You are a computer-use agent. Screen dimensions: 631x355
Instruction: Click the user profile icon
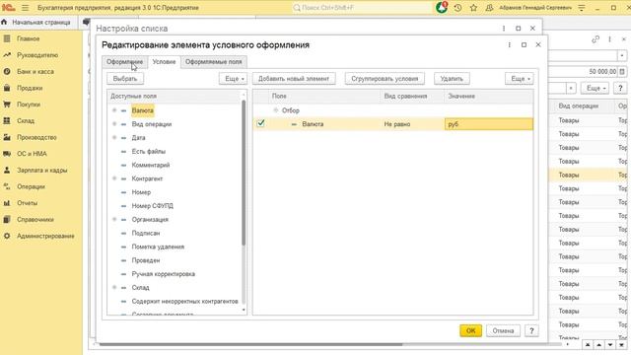(x=489, y=8)
